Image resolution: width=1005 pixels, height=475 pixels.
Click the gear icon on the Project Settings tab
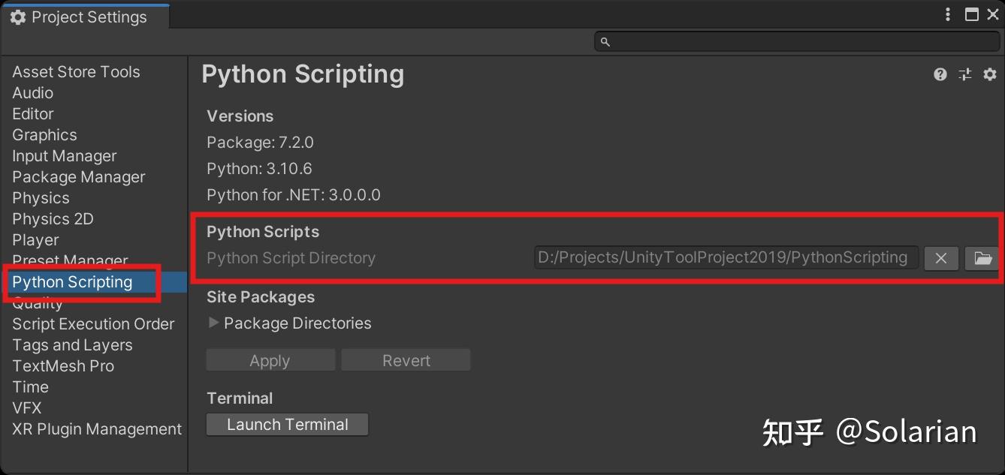(17, 16)
